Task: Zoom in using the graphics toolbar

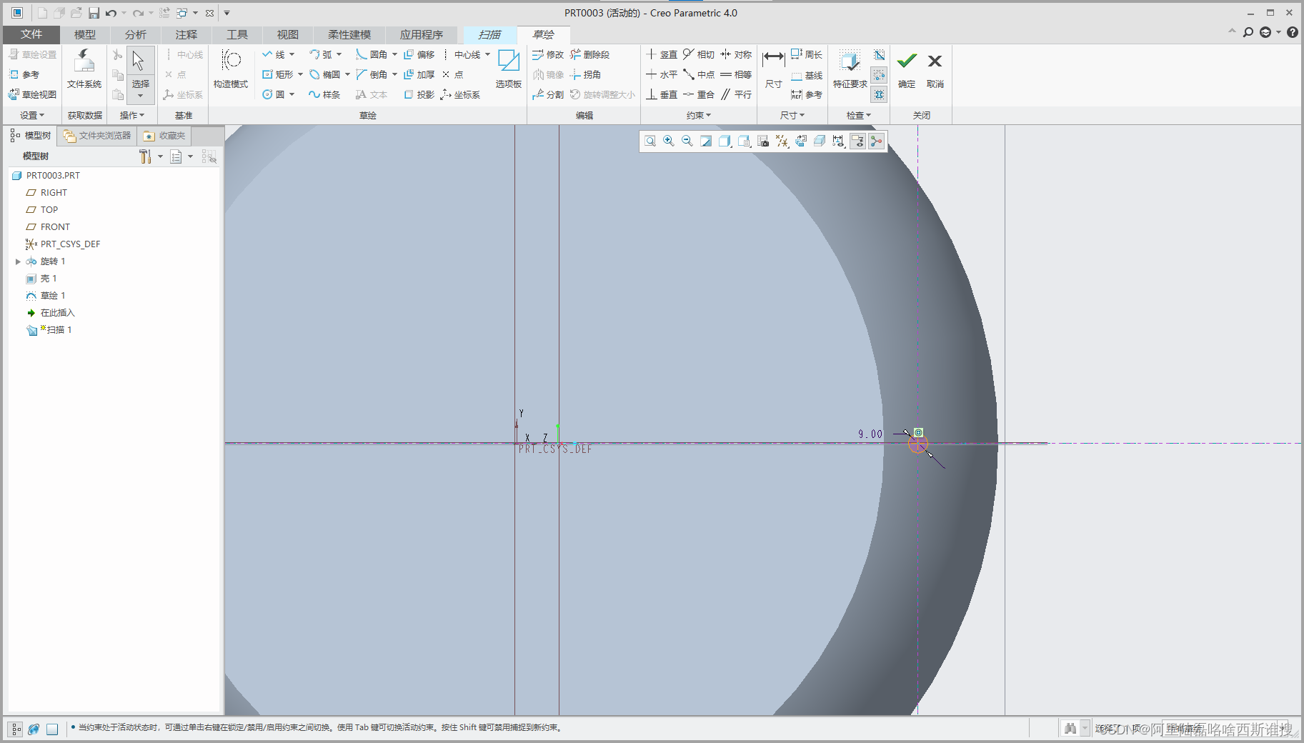Action: (669, 141)
